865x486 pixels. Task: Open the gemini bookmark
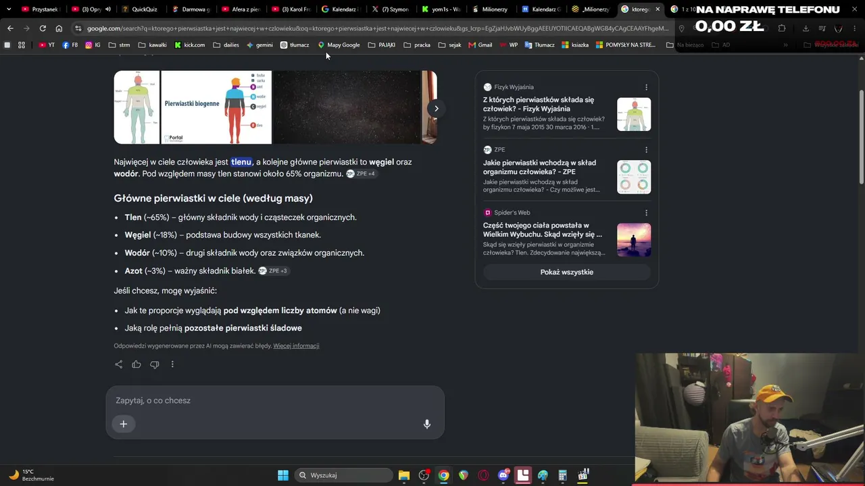pos(260,45)
